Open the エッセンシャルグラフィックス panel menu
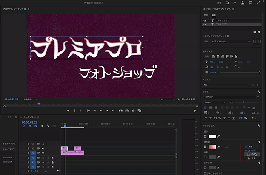 pyautogui.click(x=233, y=9)
